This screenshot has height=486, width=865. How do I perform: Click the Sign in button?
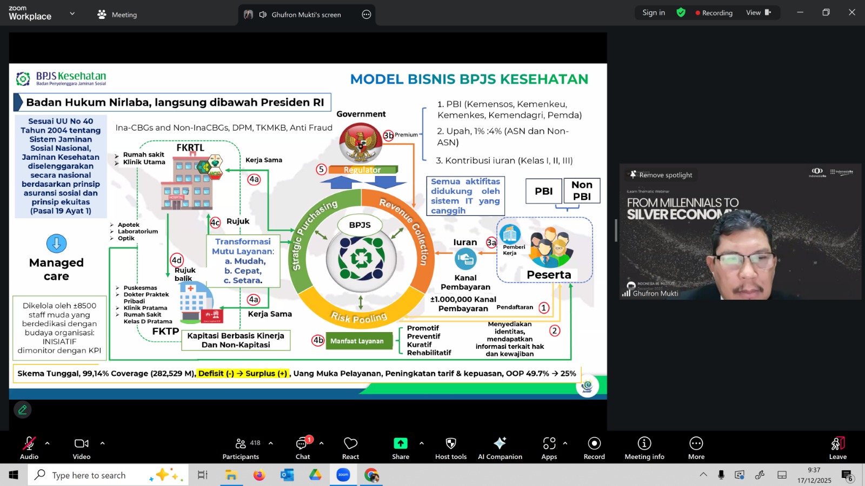click(x=654, y=13)
